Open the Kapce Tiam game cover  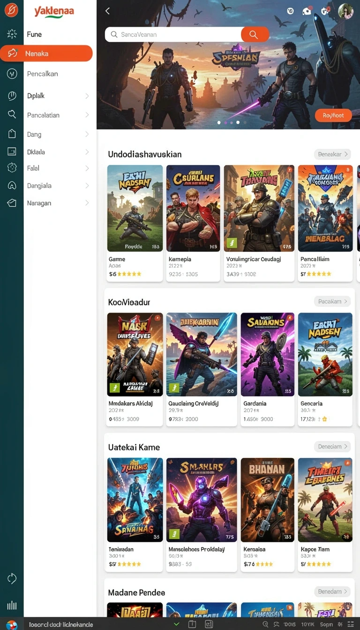[325, 500]
